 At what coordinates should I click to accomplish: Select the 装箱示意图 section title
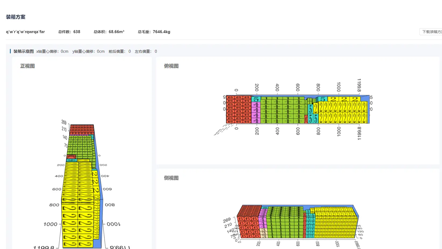pos(23,51)
